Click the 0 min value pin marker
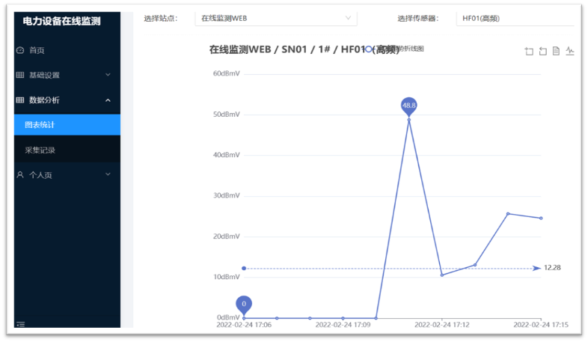 point(243,304)
